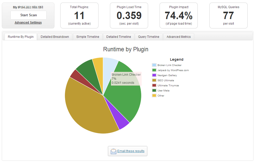Viewport: 256px width, 162px height.
Task: Click the SEO Ultimate legend swatch
Action: point(154,80)
